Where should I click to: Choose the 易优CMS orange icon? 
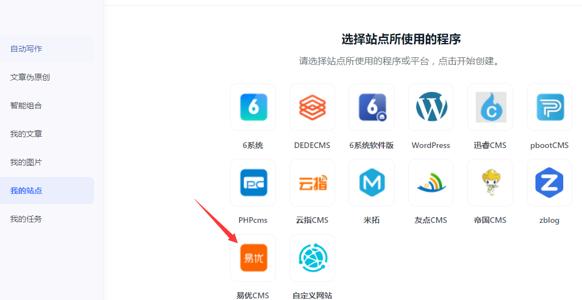coord(253,258)
